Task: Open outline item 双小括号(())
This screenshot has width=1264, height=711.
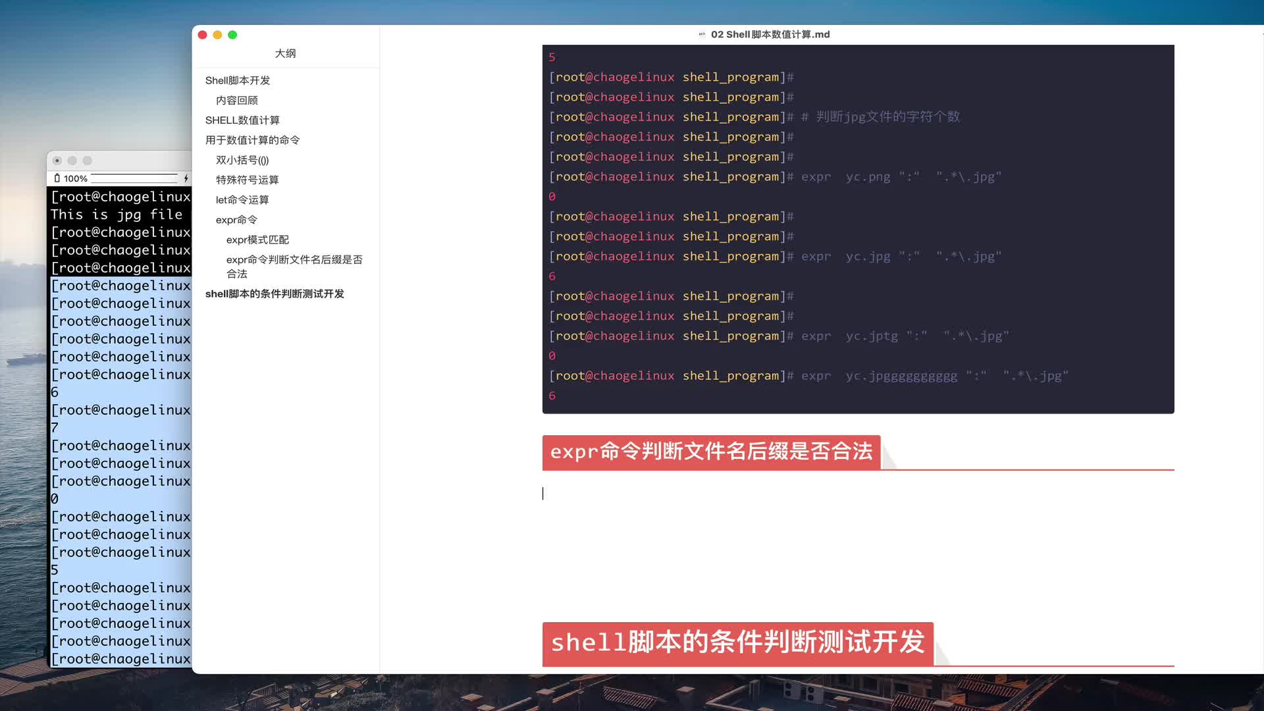Action: [x=242, y=160]
